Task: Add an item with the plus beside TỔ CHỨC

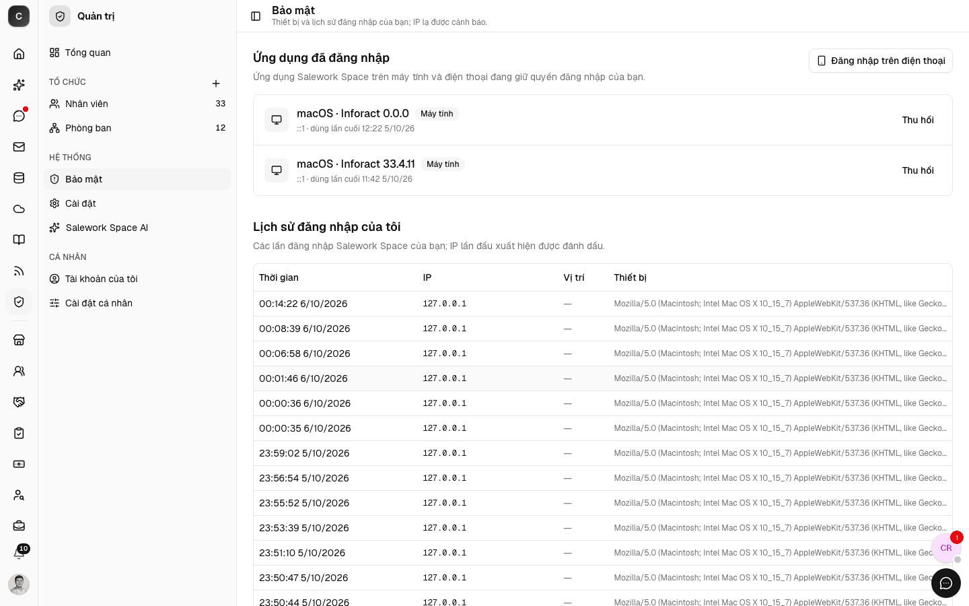Action: click(x=216, y=83)
